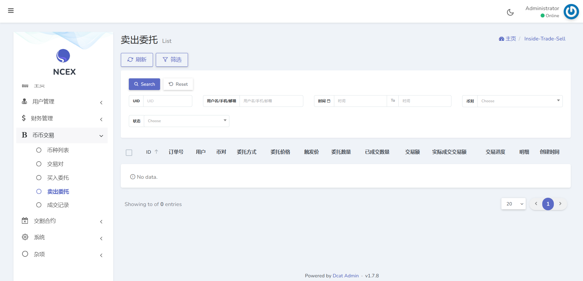Toggle dark mode moon icon

pos(510,12)
